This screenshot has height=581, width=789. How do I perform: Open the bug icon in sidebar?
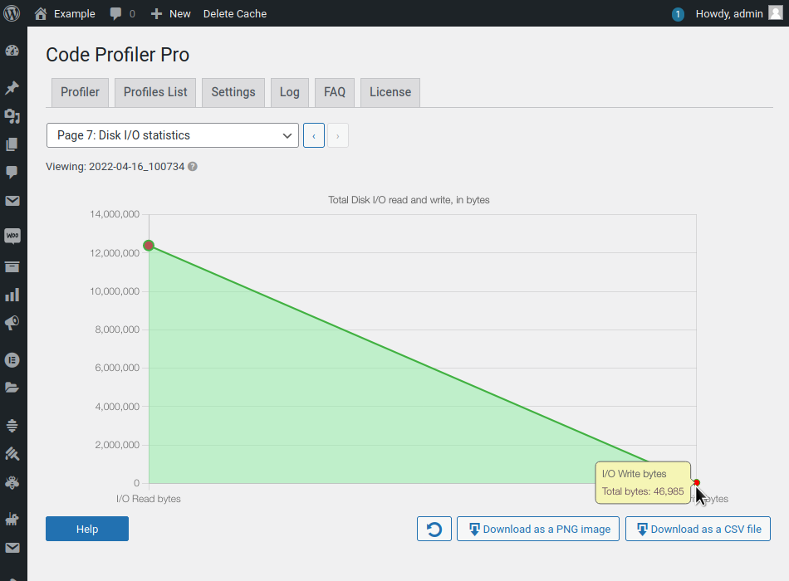coord(12,482)
